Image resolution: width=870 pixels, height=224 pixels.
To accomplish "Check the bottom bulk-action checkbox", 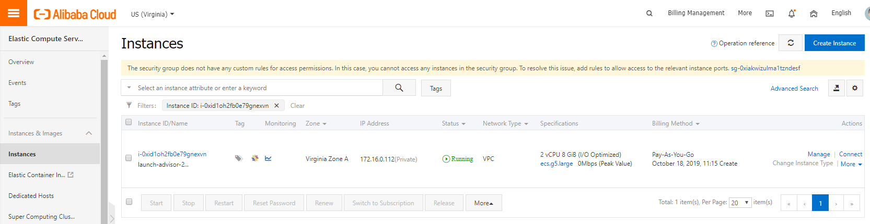I will click(x=129, y=202).
